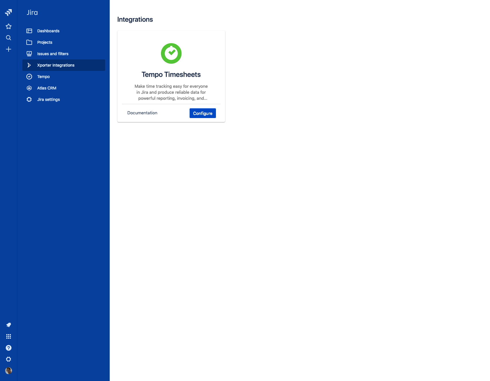
Task: Open the bottom settings gear icon
Action: point(9,359)
